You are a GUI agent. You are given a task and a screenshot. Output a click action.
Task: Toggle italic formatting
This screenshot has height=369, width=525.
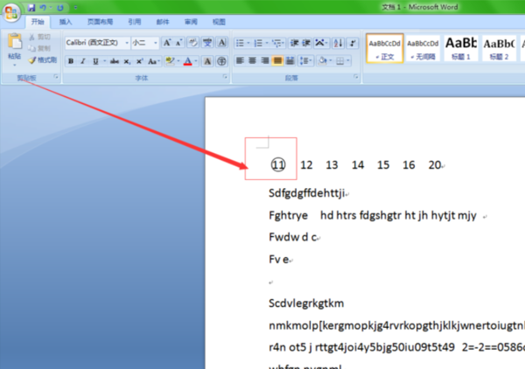83,61
